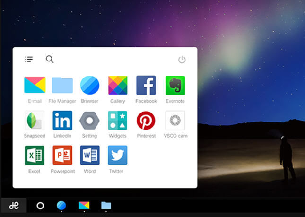
Task: Click the "Gallery" label text
Action: [x=117, y=101]
